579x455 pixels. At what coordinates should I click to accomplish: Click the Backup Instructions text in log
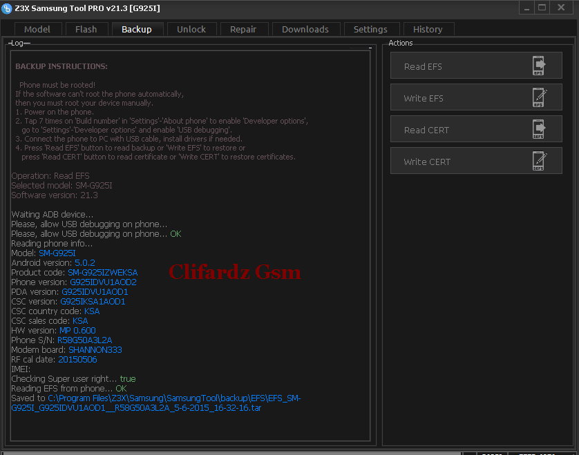click(x=61, y=66)
